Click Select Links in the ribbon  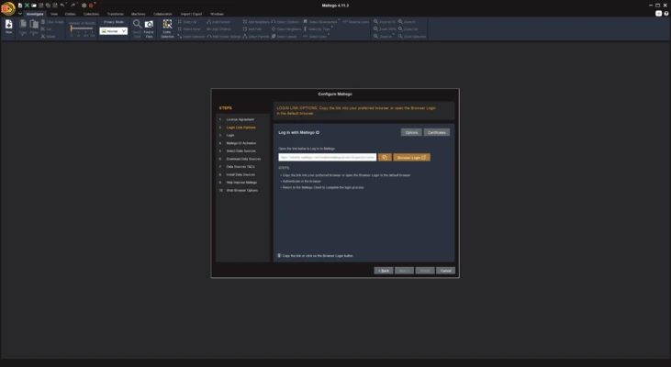click(x=315, y=37)
